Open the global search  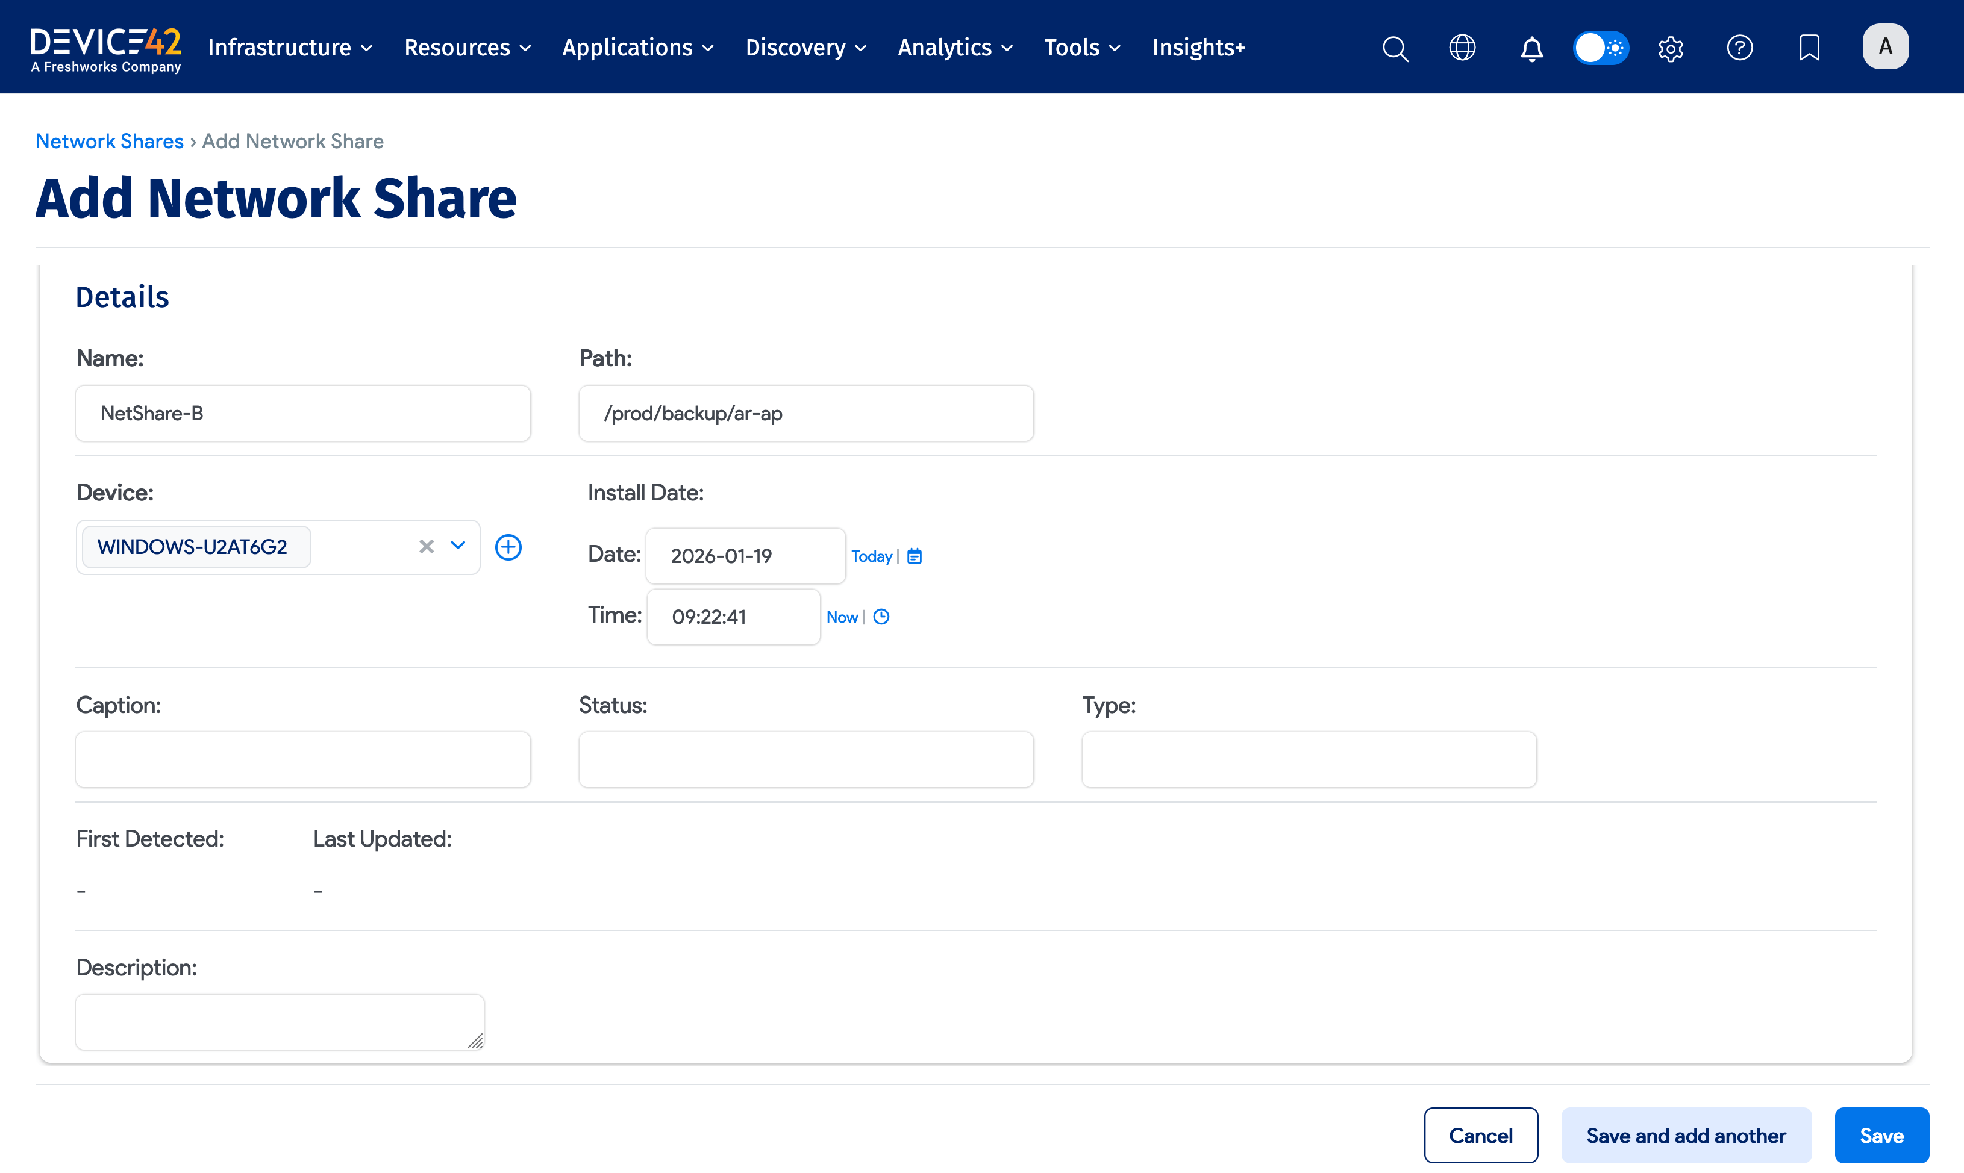pyautogui.click(x=1395, y=48)
